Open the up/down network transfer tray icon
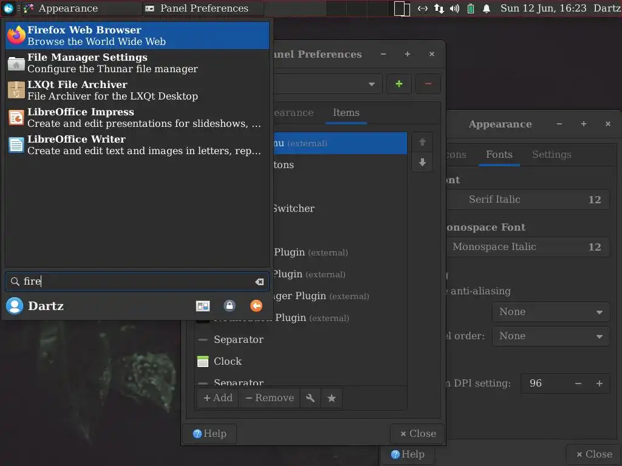Viewport: 622px width, 466px height. 439,8
